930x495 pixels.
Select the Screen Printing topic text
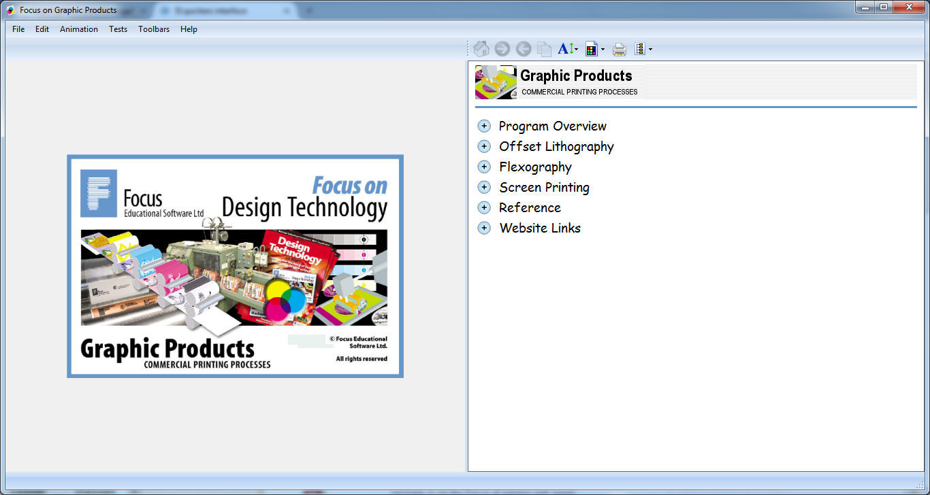pos(544,187)
